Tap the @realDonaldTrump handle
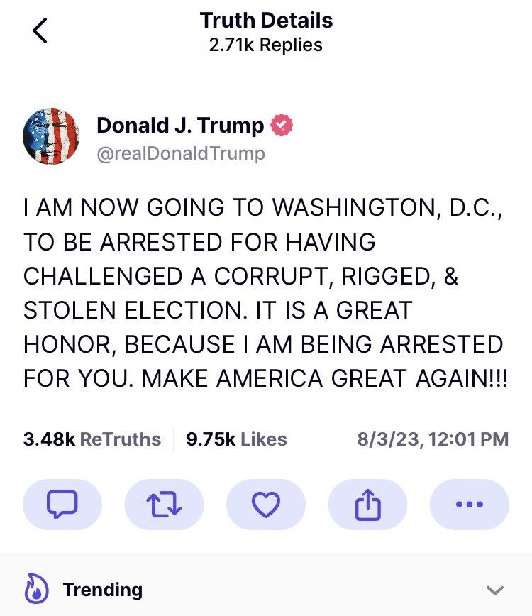532x616 pixels. [x=180, y=153]
